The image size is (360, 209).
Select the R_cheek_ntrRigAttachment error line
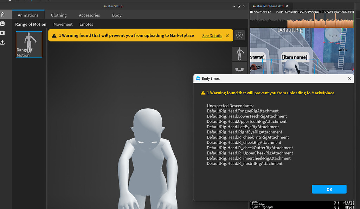coord(248,137)
